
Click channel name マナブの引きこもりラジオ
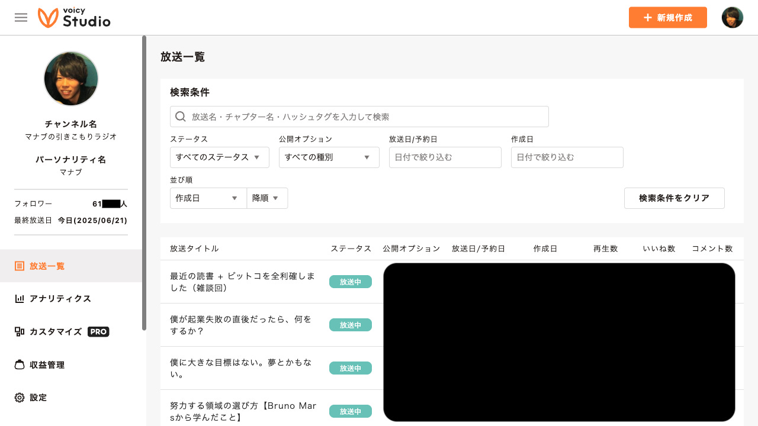click(71, 137)
